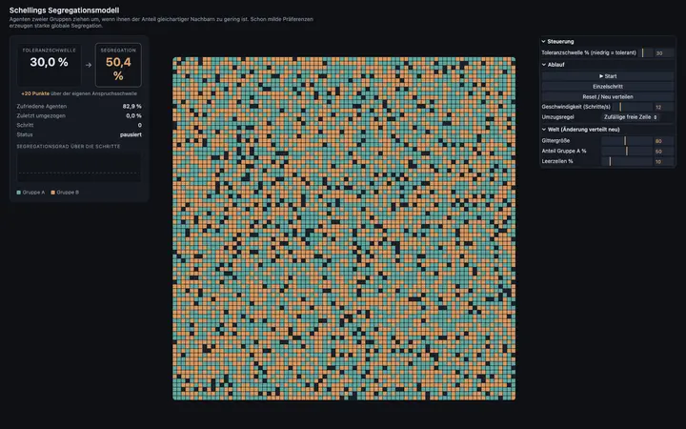Click the Anteil Gruppe A value field
This screenshot has height=429, width=686.
(x=664, y=152)
